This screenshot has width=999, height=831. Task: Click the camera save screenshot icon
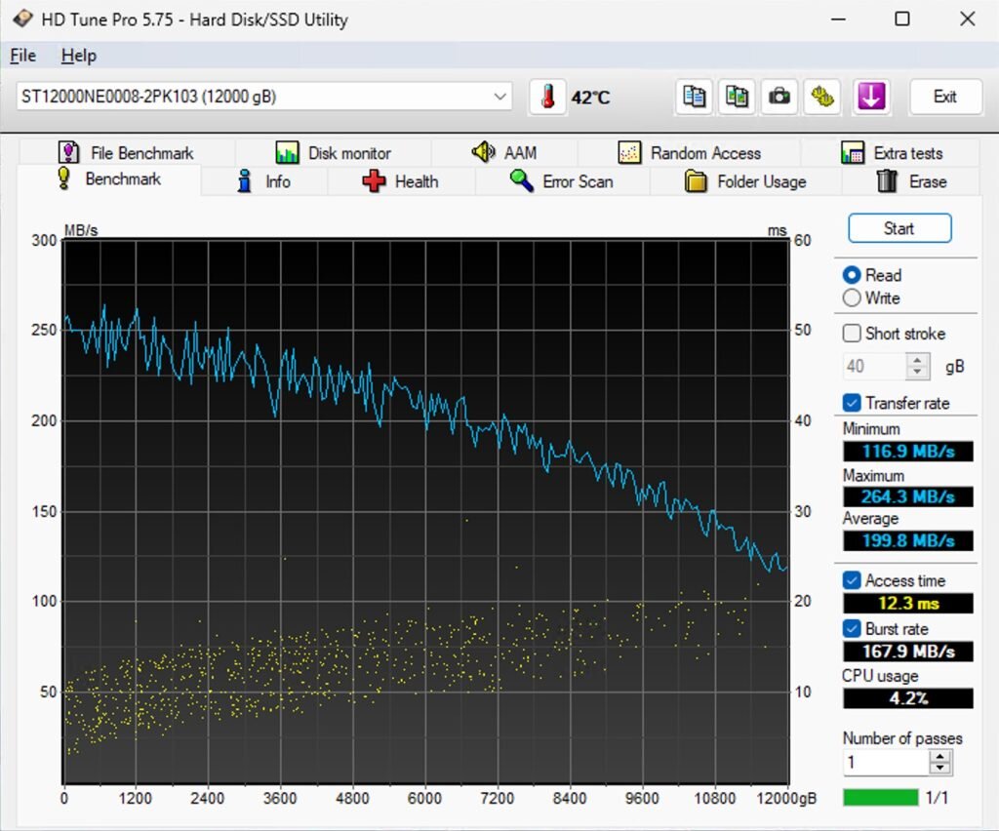click(779, 97)
